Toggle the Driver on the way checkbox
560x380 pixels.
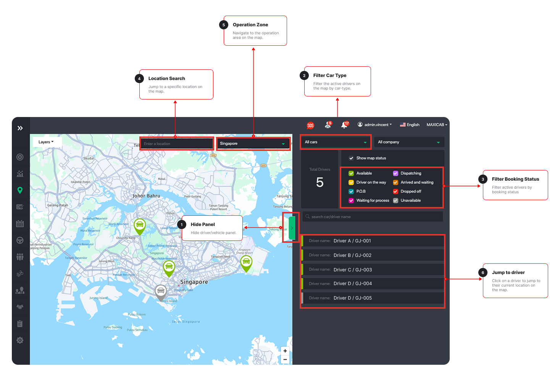351,183
